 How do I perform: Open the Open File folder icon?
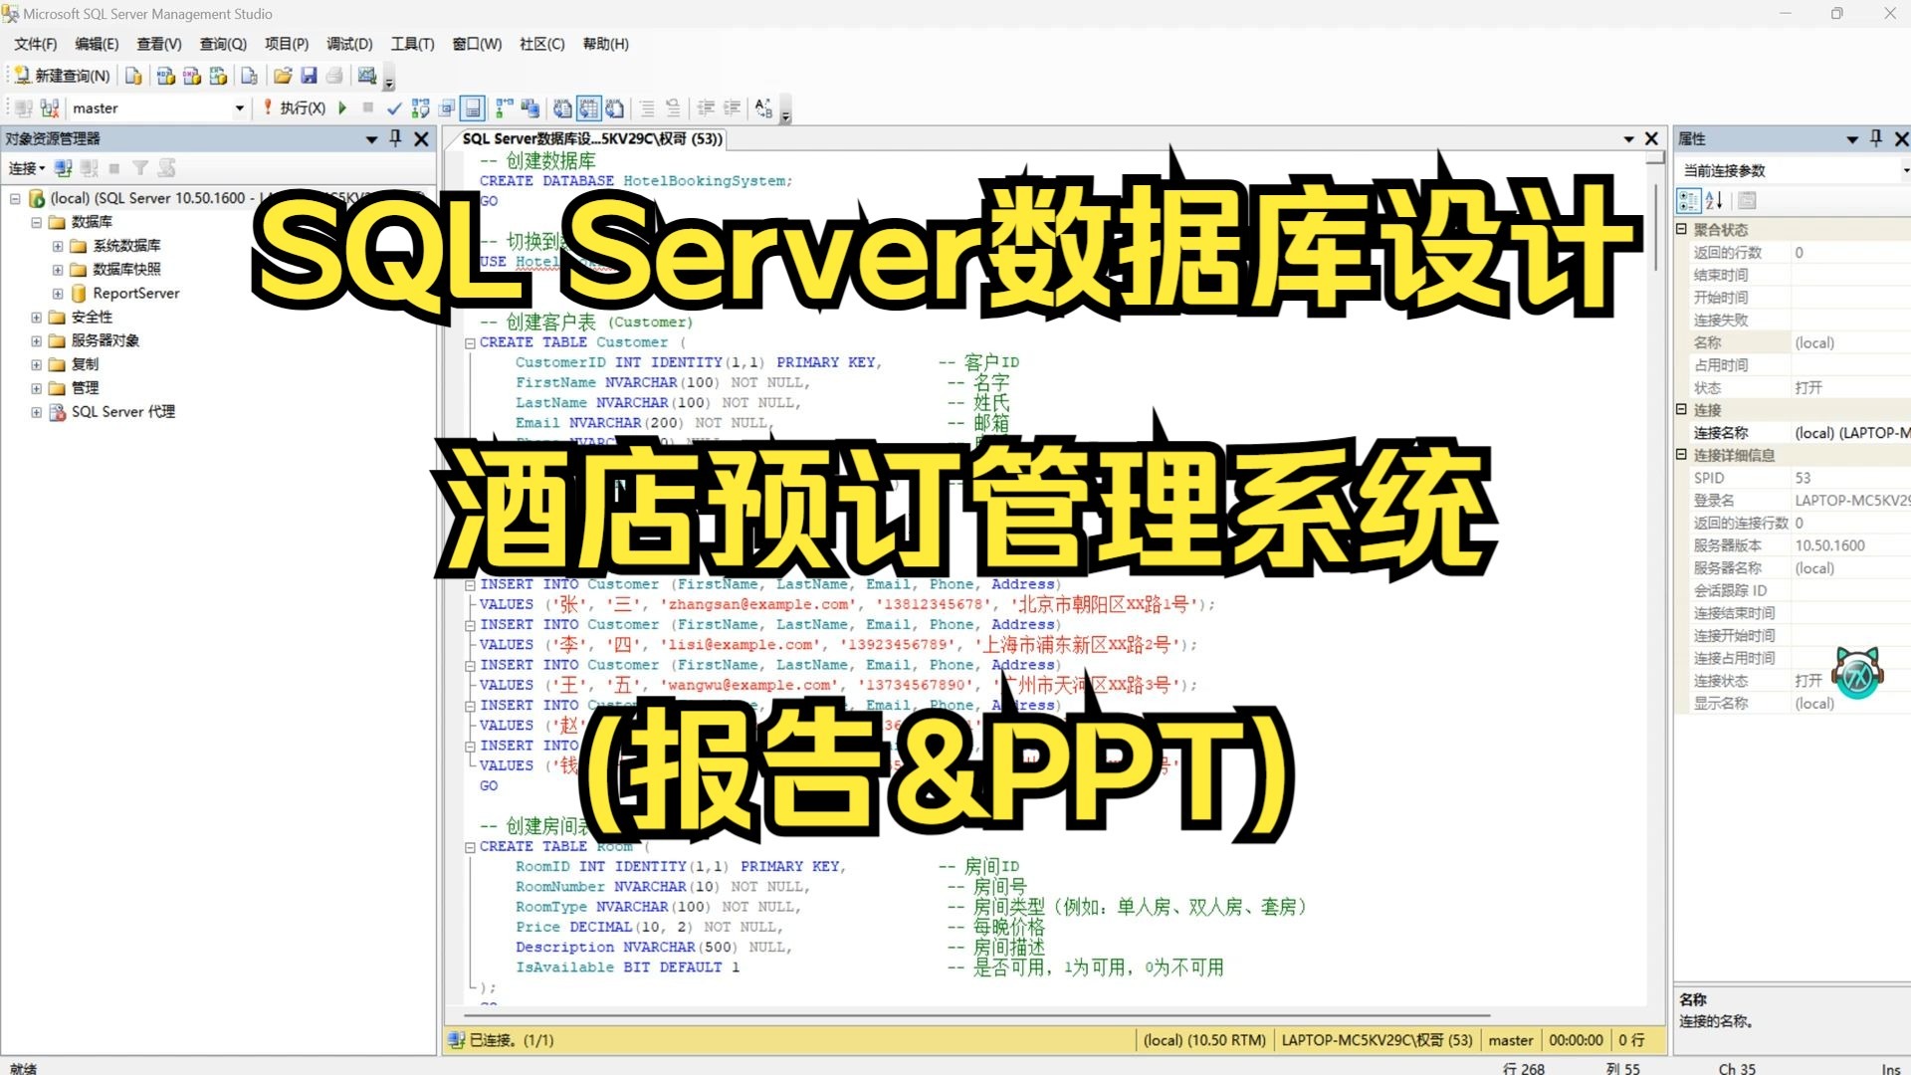point(283,76)
